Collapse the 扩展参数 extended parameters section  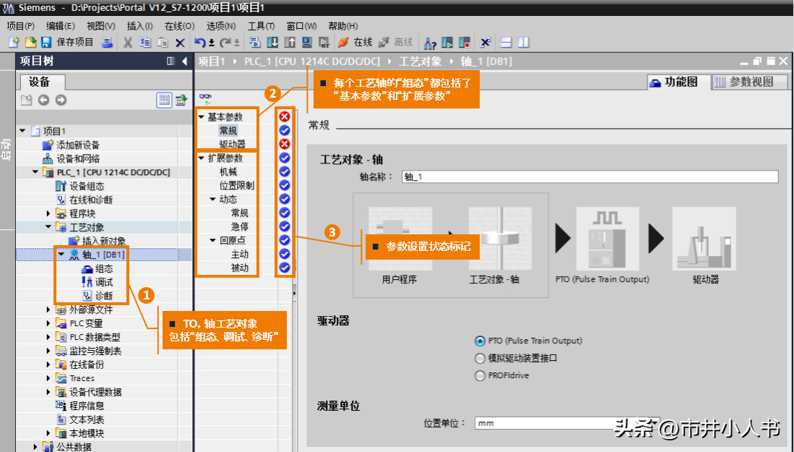tap(201, 158)
